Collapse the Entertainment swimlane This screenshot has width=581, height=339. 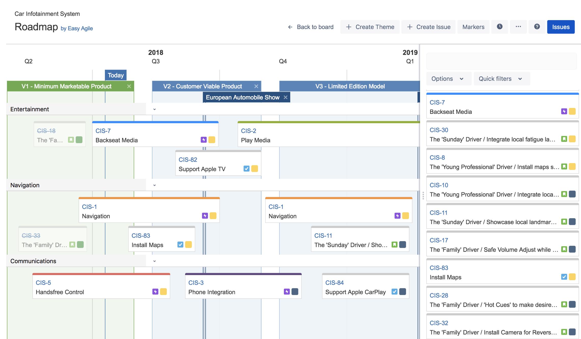[154, 109]
